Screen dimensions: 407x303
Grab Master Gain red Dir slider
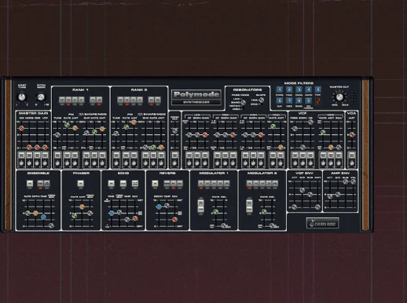[21, 128]
